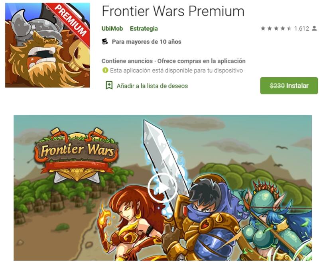This screenshot has height=265, width=319.
Task: Click the device availability message text
Action: click(176, 71)
